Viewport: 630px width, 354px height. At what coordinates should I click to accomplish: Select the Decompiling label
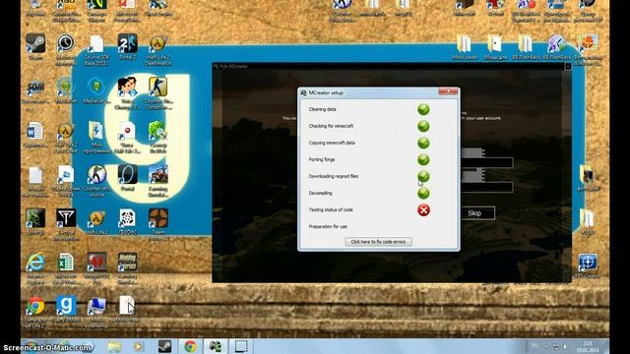pos(320,193)
